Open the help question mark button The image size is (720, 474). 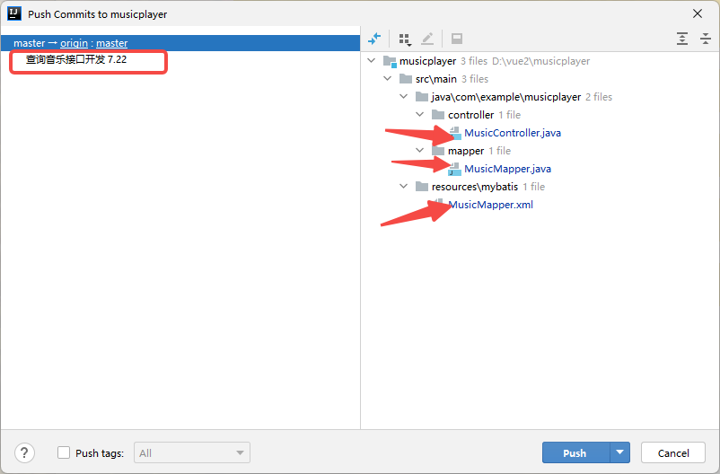click(24, 452)
